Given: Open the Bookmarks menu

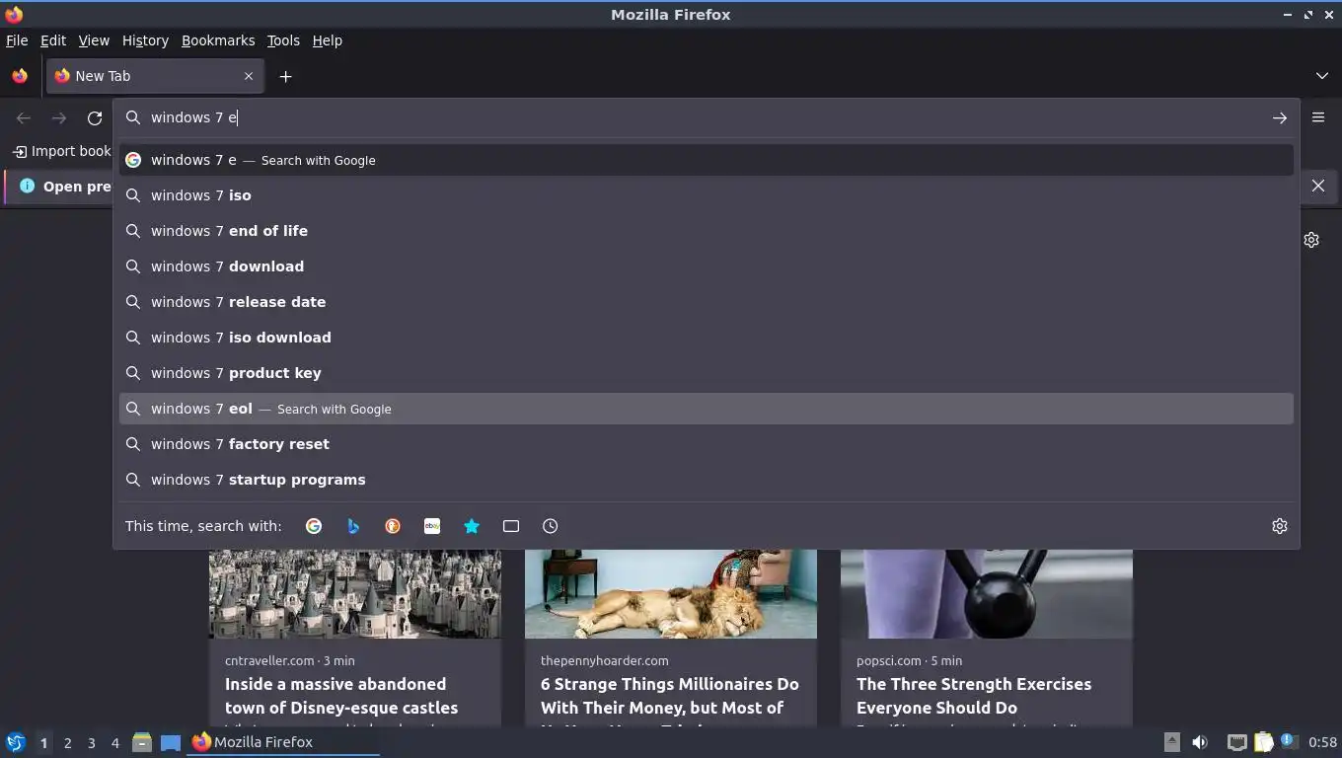Looking at the screenshot, I should 218,40.
